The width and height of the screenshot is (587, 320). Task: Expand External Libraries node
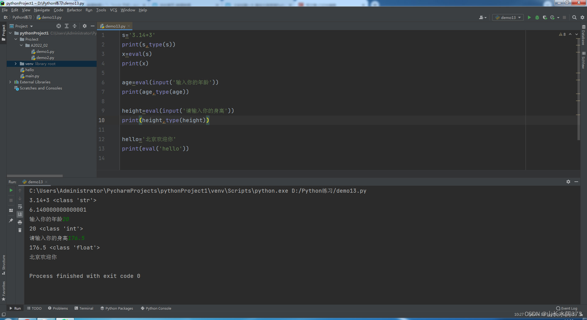(x=10, y=82)
